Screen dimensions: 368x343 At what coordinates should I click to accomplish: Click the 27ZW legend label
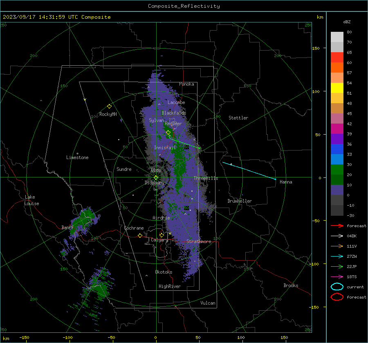coord(352,257)
